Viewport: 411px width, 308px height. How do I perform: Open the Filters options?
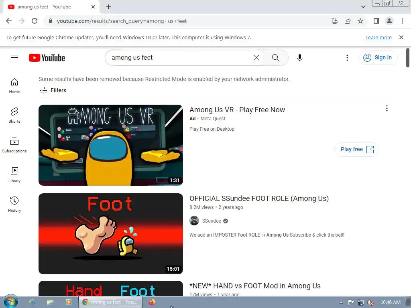tap(53, 90)
